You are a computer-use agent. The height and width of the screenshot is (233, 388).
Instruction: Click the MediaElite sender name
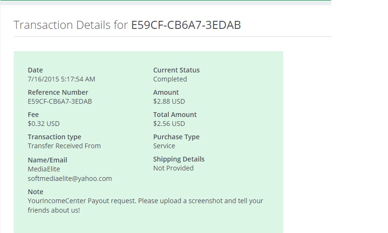pos(44,169)
